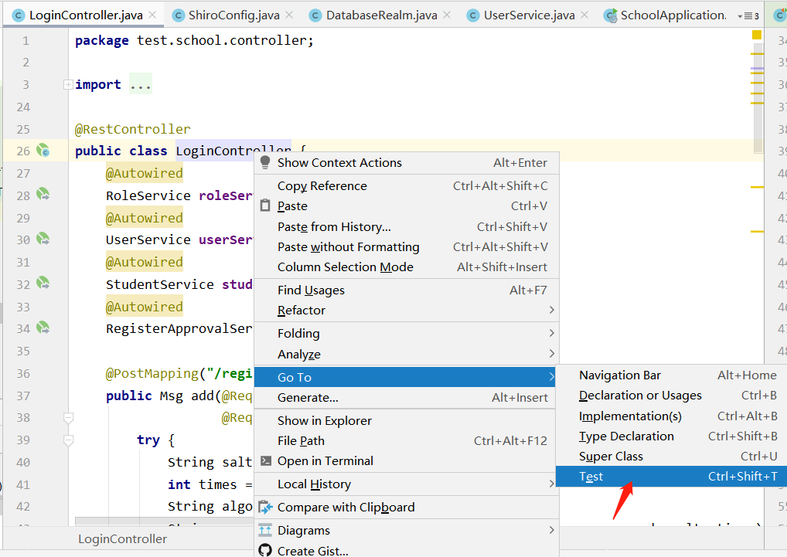Image resolution: width=787 pixels, height=557 pixels.
Task: Select Find Usages
Action: (x=407, y=290)
